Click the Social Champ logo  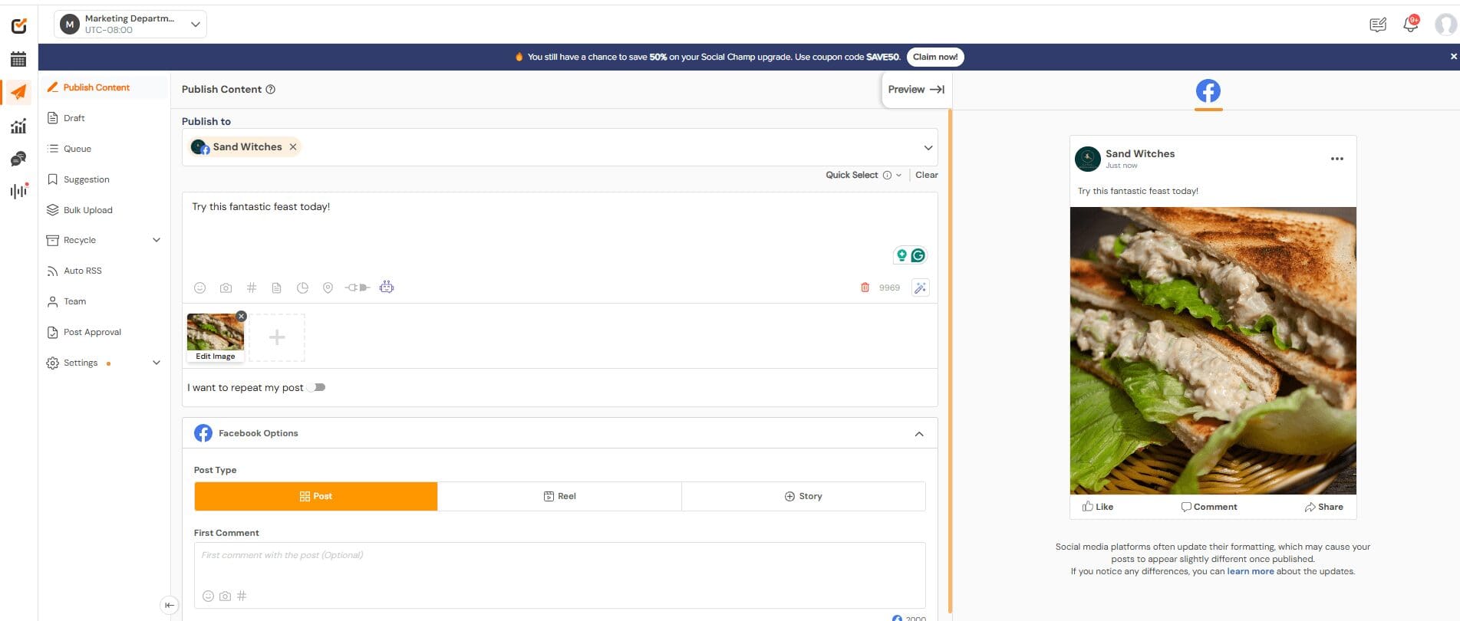tap(19, 26)
